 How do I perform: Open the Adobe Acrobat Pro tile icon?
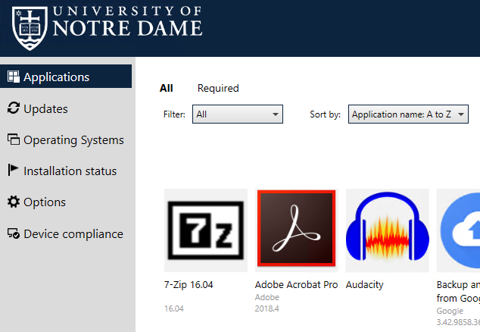pos(297,230)
